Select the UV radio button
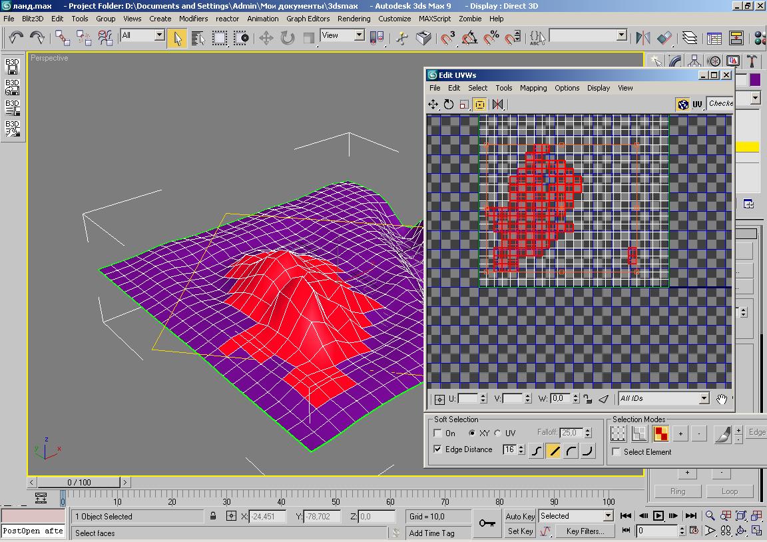This screenshot has width=767, height=542. [x=498, y=433]
